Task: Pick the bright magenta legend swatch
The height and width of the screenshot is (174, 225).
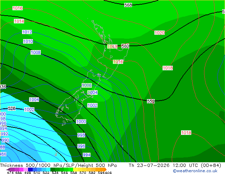Action: point(21,169)
